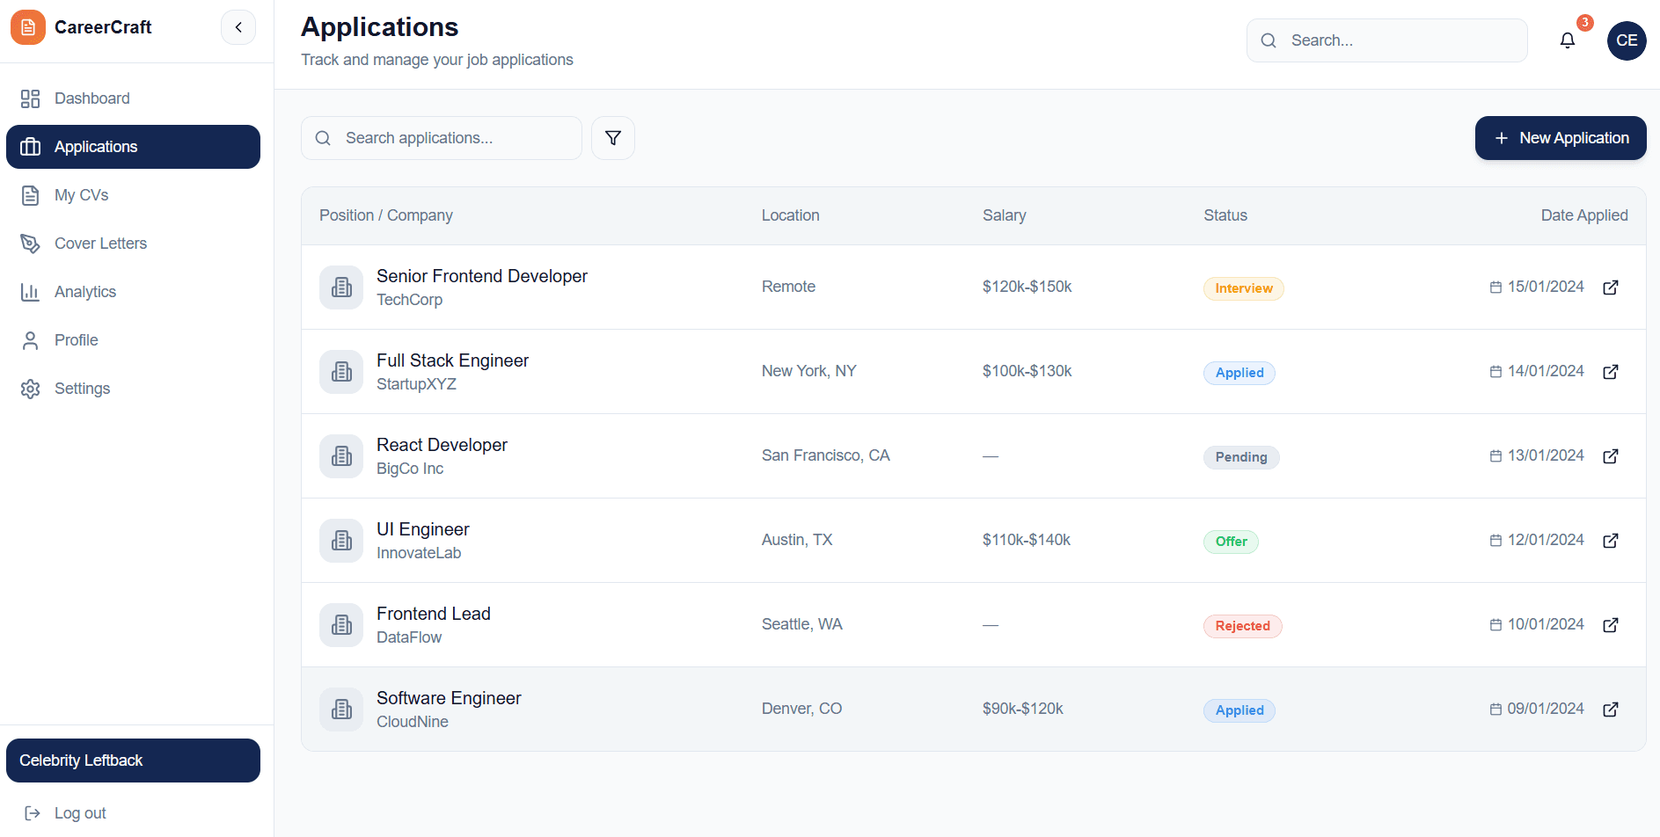
Task: Click the DataFlow company building icon
Action: (341, 625)
